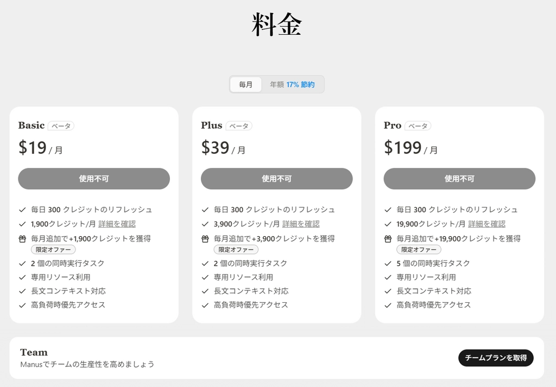Click the Manusでチームの生産性を高めましょう text

[x=87, y=364]
